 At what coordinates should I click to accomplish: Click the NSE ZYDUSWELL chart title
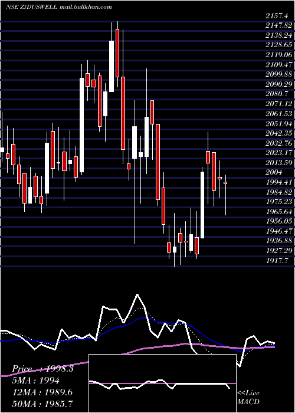31,7
